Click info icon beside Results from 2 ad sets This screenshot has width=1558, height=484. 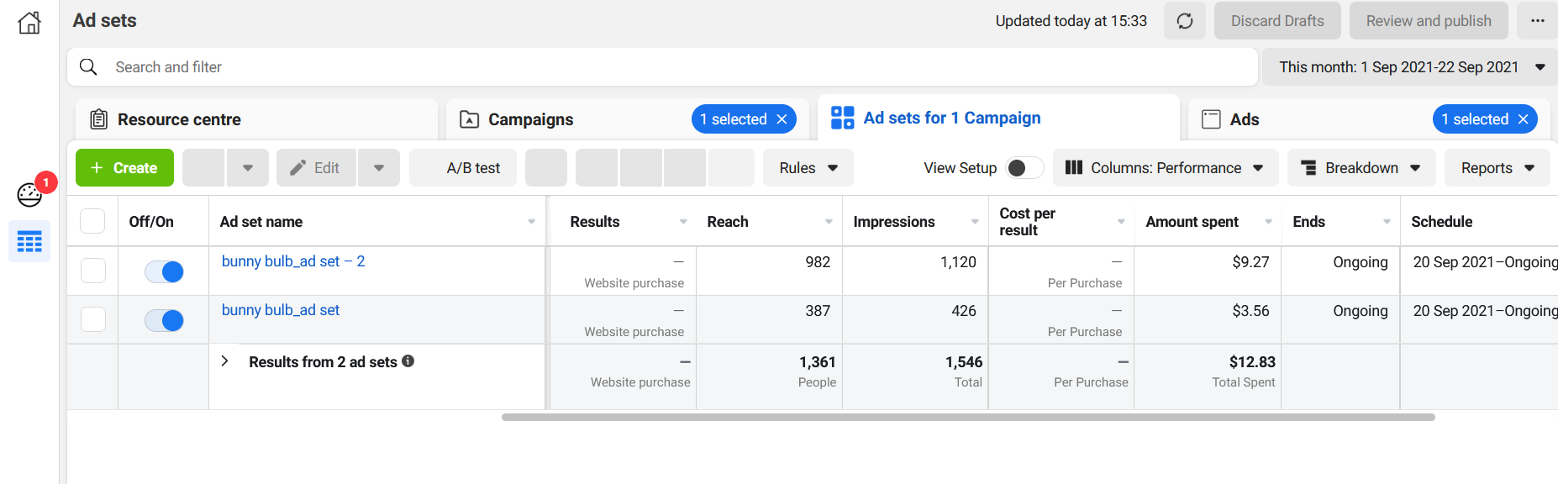pos(408,361)
